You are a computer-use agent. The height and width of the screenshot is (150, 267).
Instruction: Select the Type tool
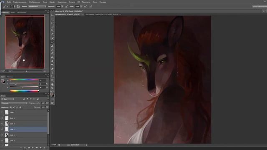point(52,72)
